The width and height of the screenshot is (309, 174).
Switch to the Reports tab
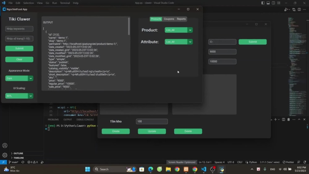[181, 19]
